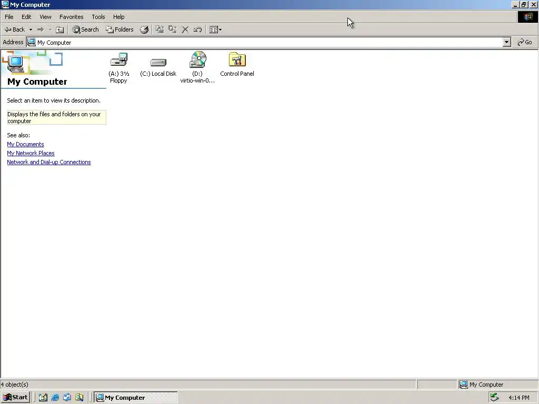Click the Address label on the address bar
539x404 pixels.
pyautogui.click(x=13, y=42)
